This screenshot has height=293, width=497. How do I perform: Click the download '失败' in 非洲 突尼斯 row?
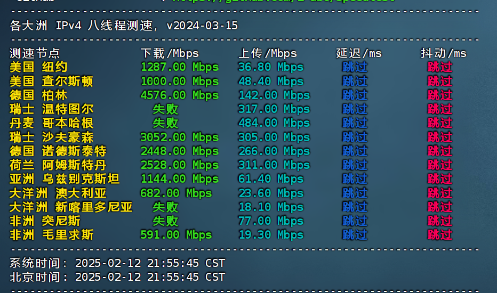[x=165, y=221]
